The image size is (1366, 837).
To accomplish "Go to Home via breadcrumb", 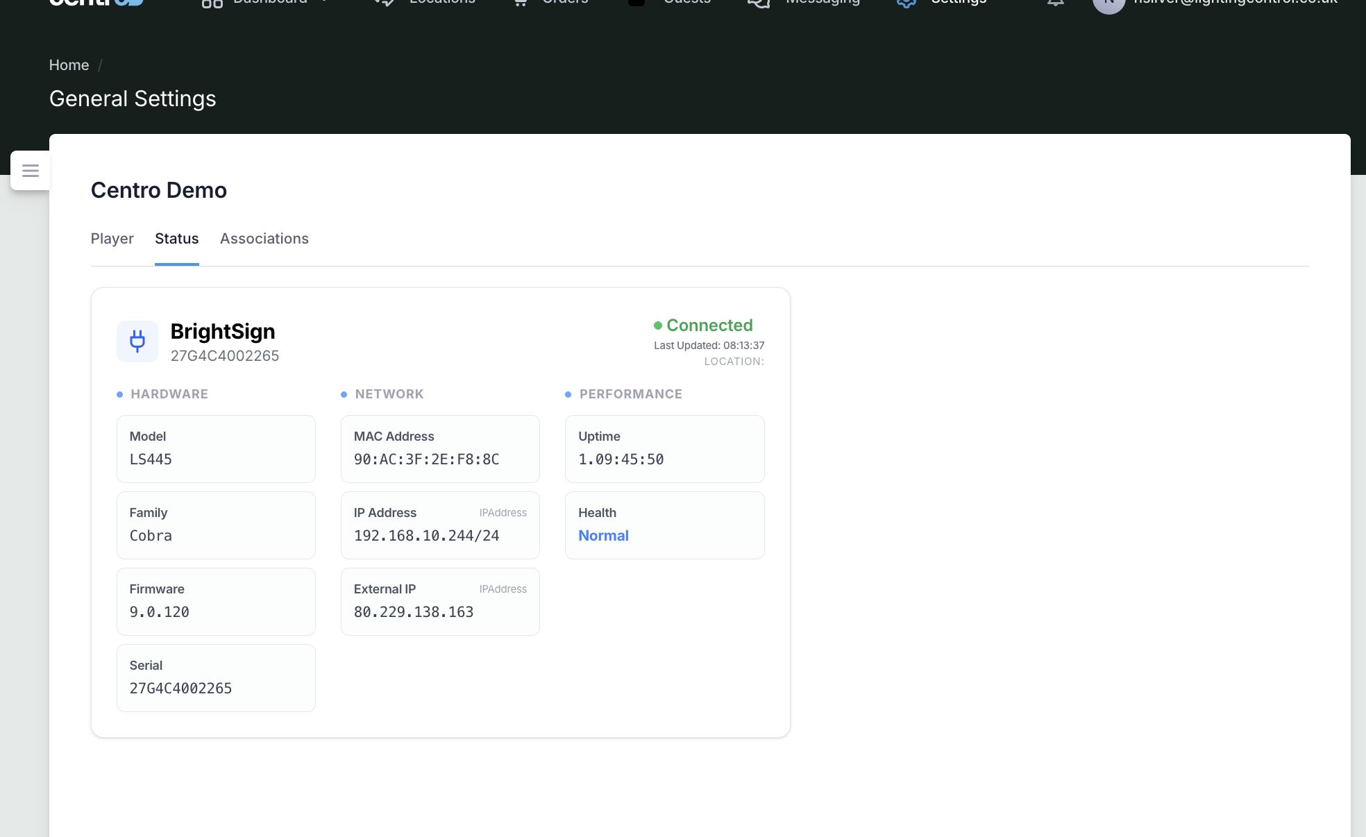I will (x=69, y=65).
